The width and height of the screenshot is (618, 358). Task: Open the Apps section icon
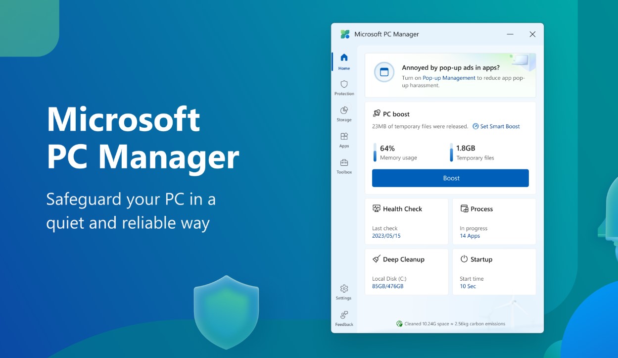pyautogui.click(x=344, y=136)
